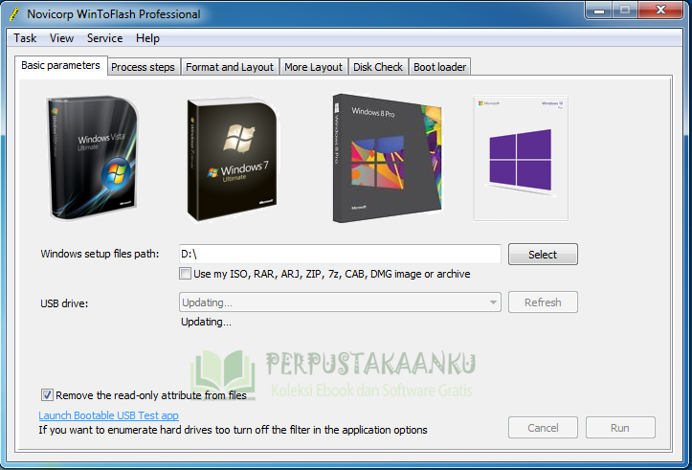Open the Format and Layout tab

coord(230,67)
